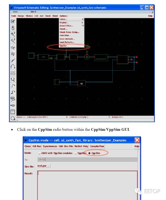Select the Wire Name label icon

coord(13,99)
